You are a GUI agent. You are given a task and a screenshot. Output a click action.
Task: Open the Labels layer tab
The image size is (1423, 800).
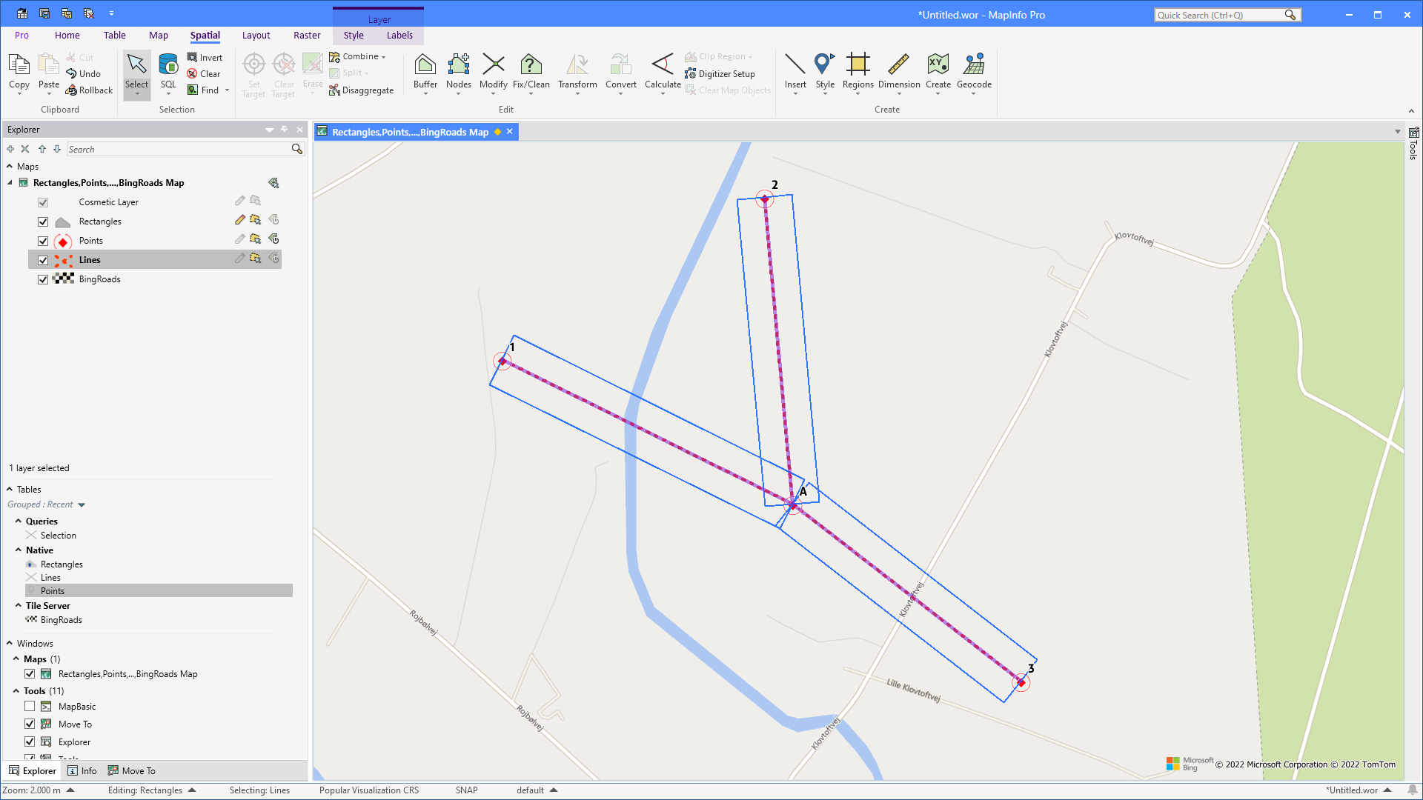pos(399,35)
